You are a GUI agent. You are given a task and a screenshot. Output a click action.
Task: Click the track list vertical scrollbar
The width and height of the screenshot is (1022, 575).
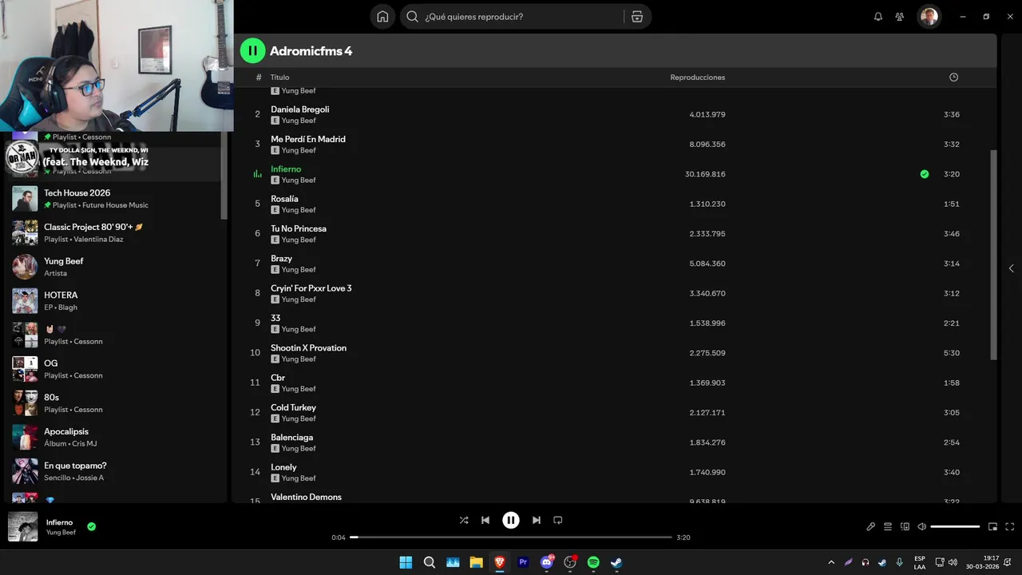[x=993, y=255]
